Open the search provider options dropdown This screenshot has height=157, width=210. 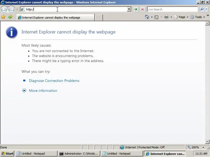coord(206,9)
